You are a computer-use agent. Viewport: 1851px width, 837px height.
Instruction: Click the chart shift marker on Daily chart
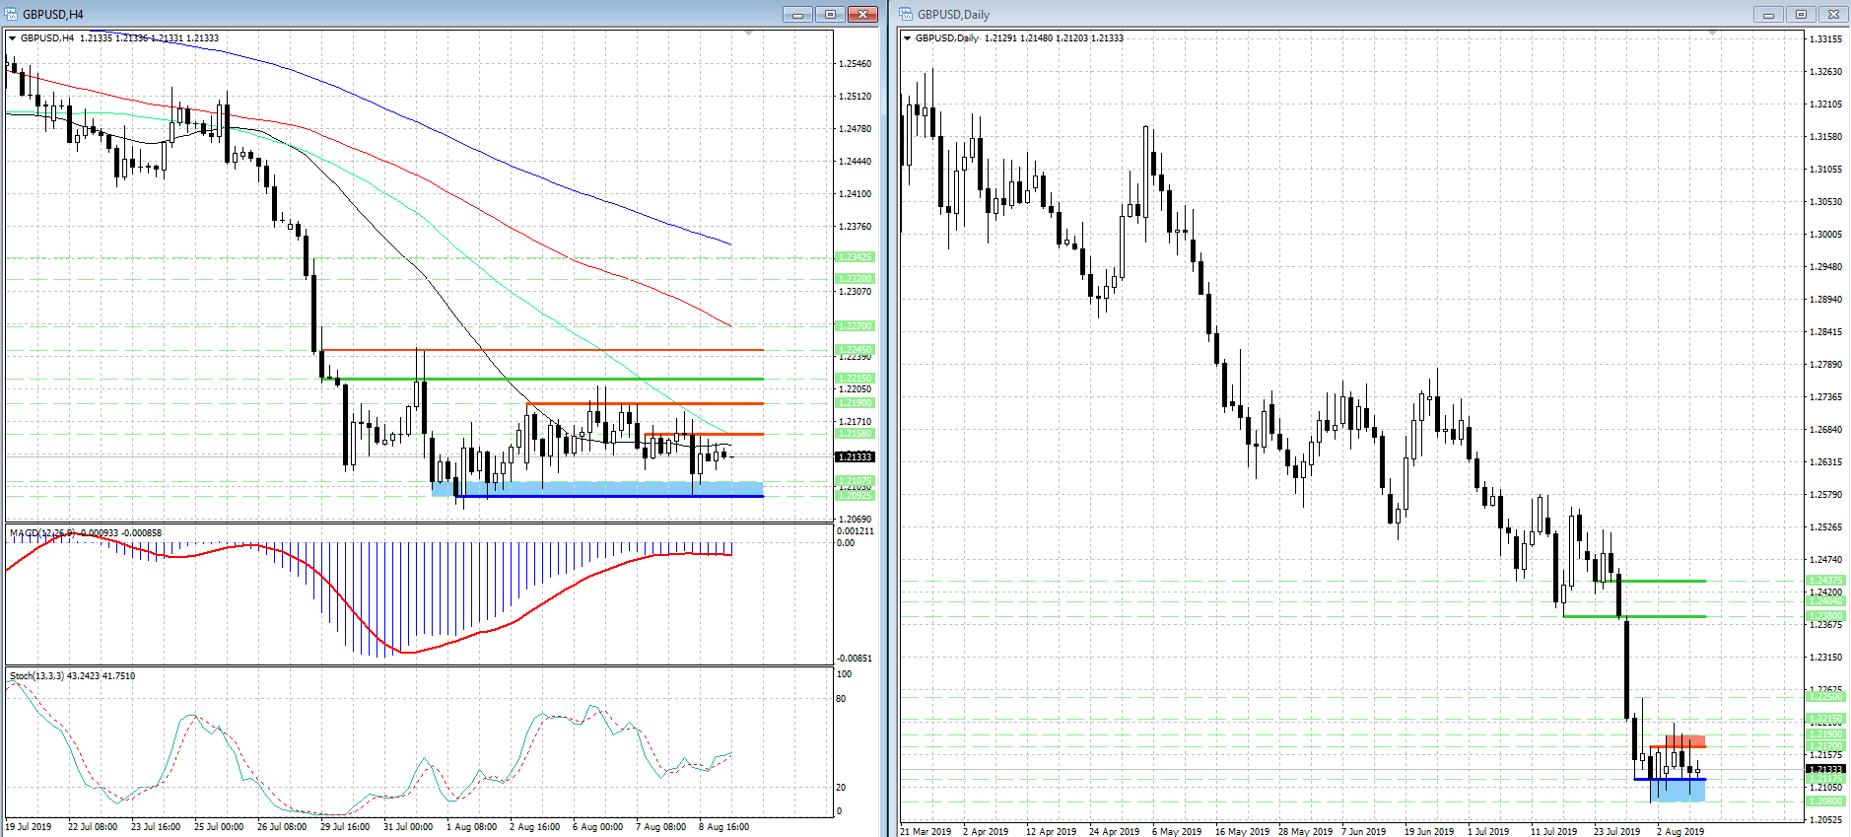point(1712,34)
